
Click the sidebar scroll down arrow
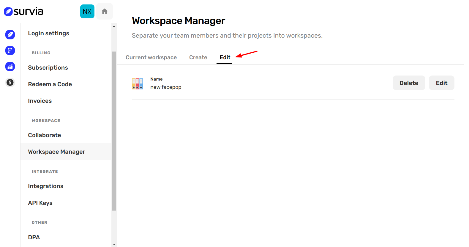pos(114,244)
